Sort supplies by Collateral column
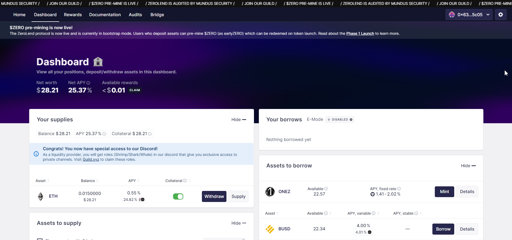Image resolution: width=512 pixels, height=240 pixels. tap(178, 181)
